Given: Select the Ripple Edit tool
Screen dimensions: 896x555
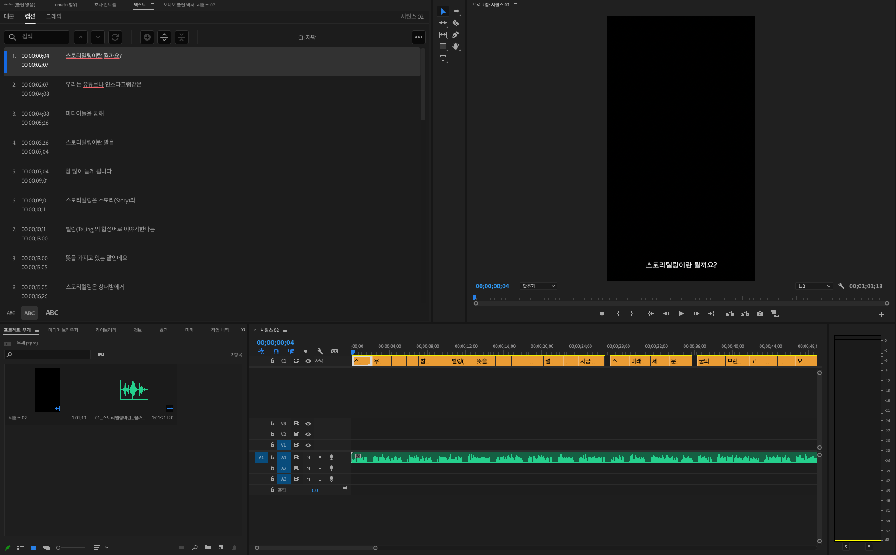Looking at the screenshot, I should point(443,23).
